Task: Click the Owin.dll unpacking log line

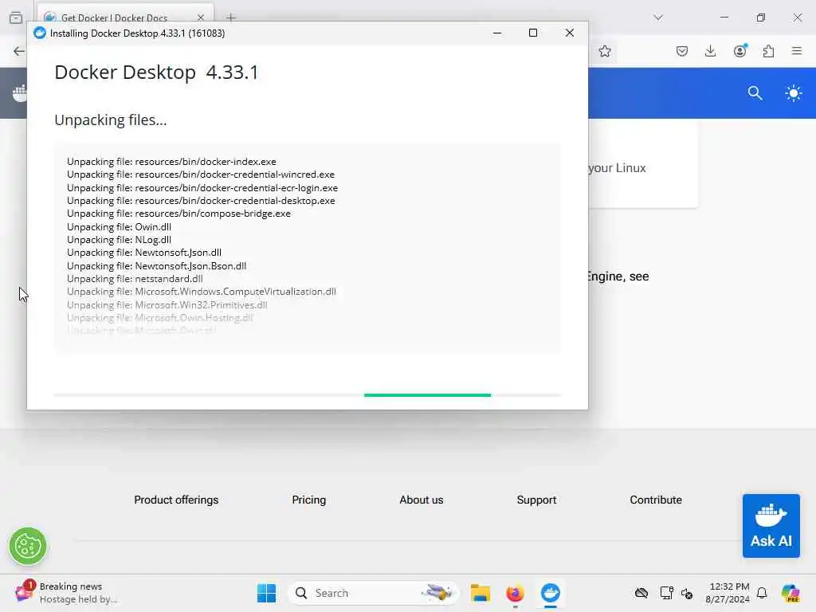Action: click(120, 227)
